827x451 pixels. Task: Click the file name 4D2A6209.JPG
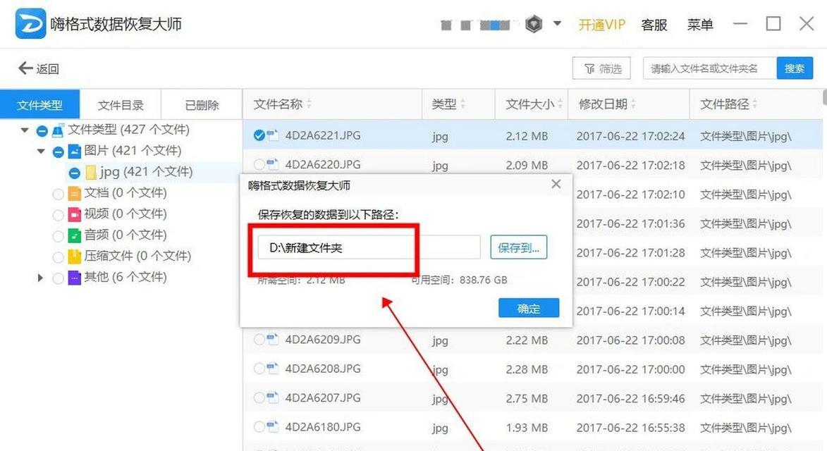[x=323, y=339]
